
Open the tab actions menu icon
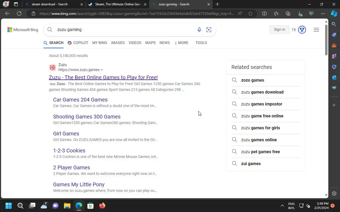click(x=16, y=4)
